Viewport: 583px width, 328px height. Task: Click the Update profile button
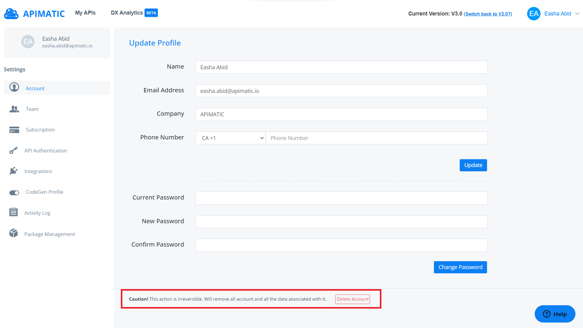click(473, 165)
